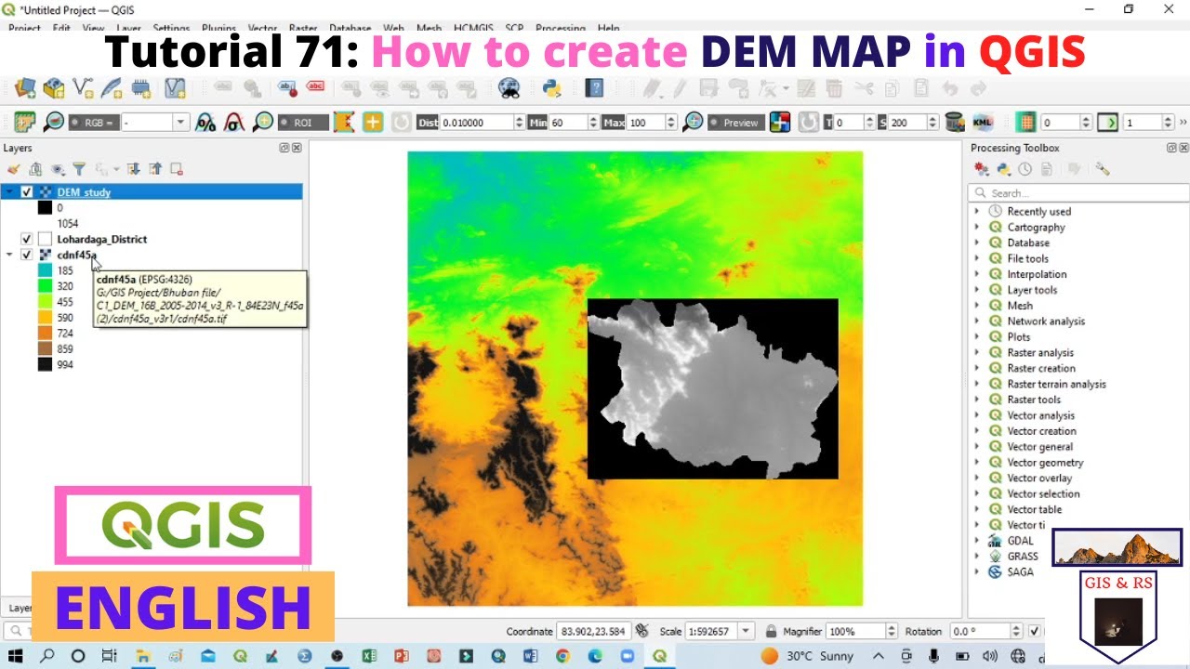The image size is (1190, 669).
Task: Open the layer styling brush icon
Action: click(x=14, y=169)
